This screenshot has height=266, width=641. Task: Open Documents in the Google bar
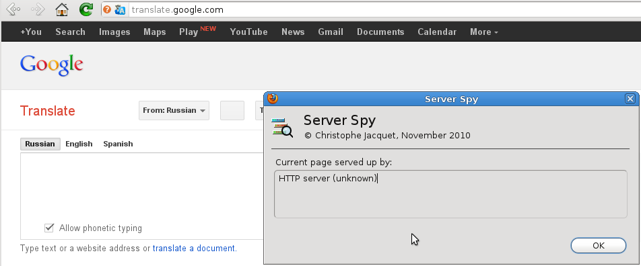tap(380, 32)
